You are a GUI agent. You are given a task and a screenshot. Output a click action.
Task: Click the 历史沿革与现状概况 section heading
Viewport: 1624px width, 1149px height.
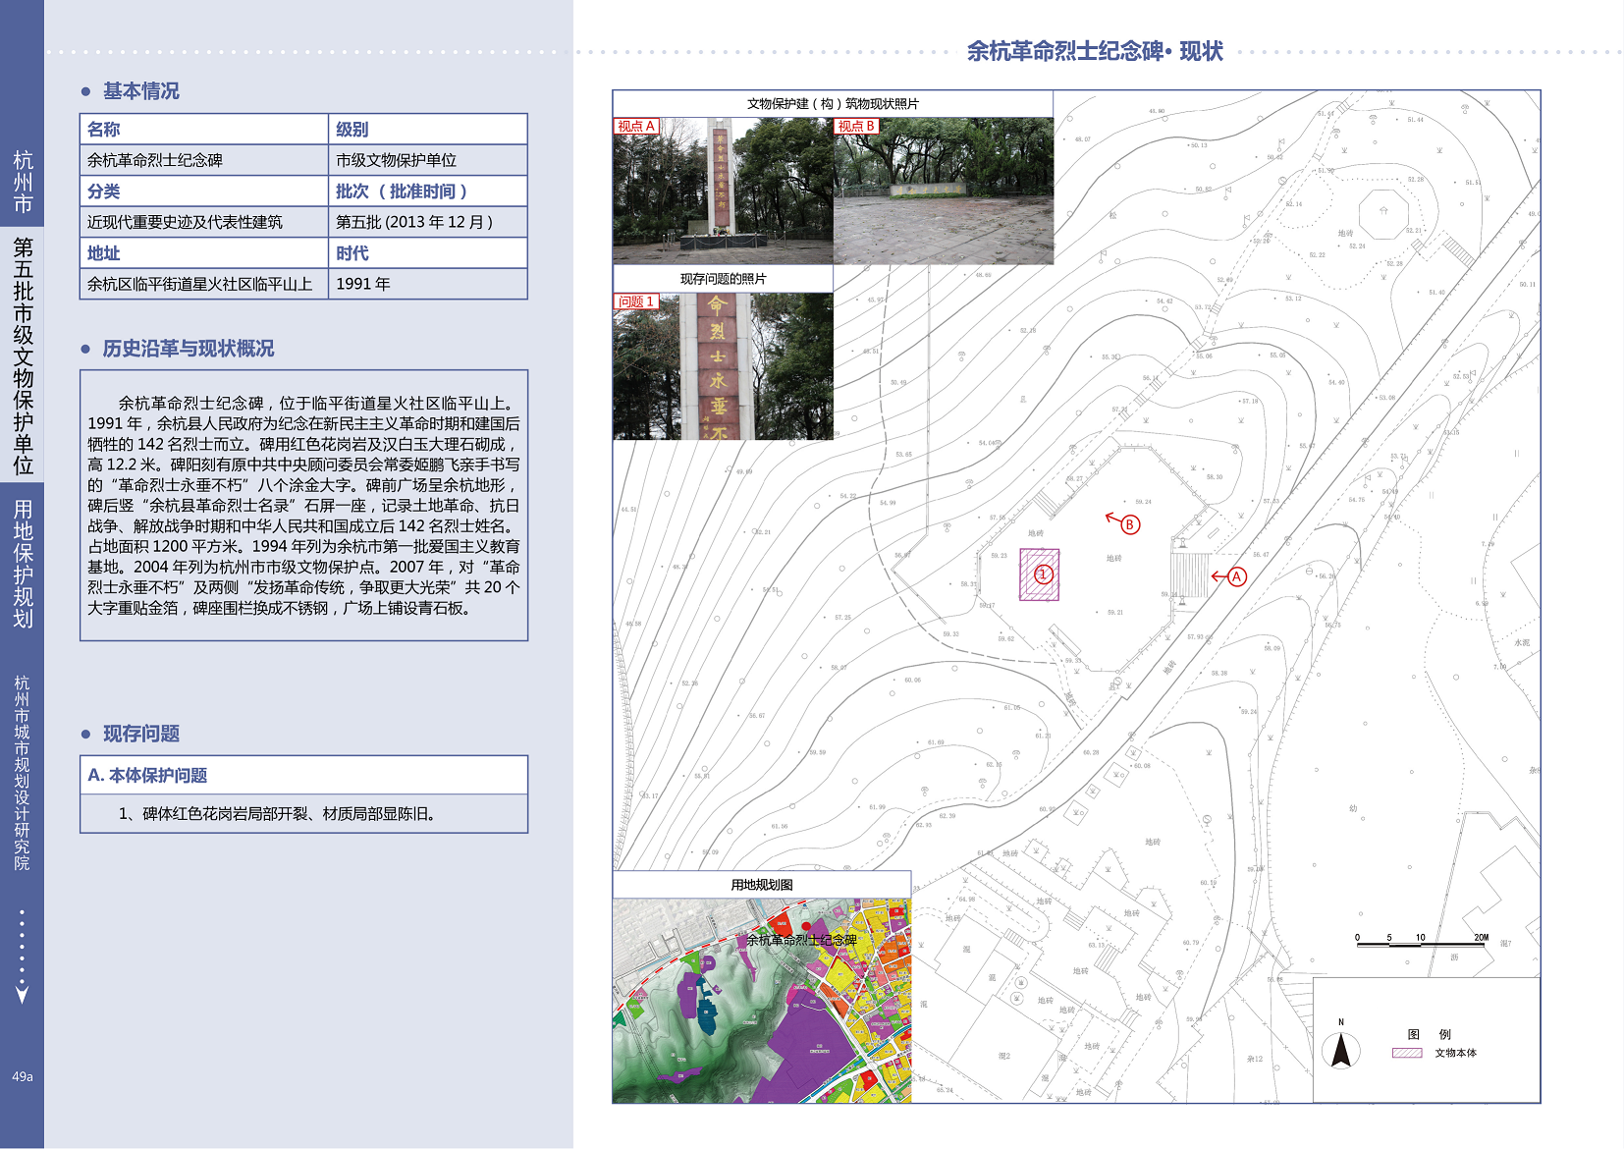188,349
